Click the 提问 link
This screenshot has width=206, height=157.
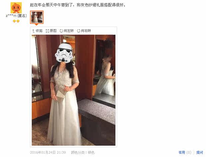200,152
